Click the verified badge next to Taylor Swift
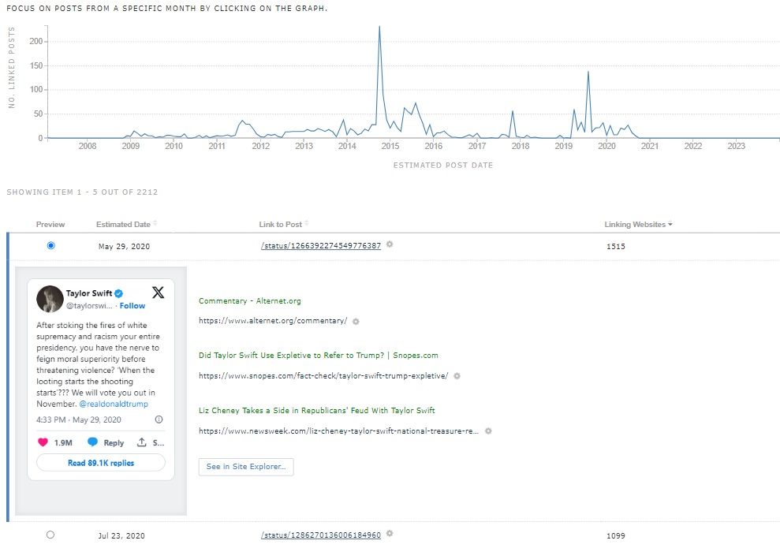Screen dimensions: 780x548 [118, 293]
